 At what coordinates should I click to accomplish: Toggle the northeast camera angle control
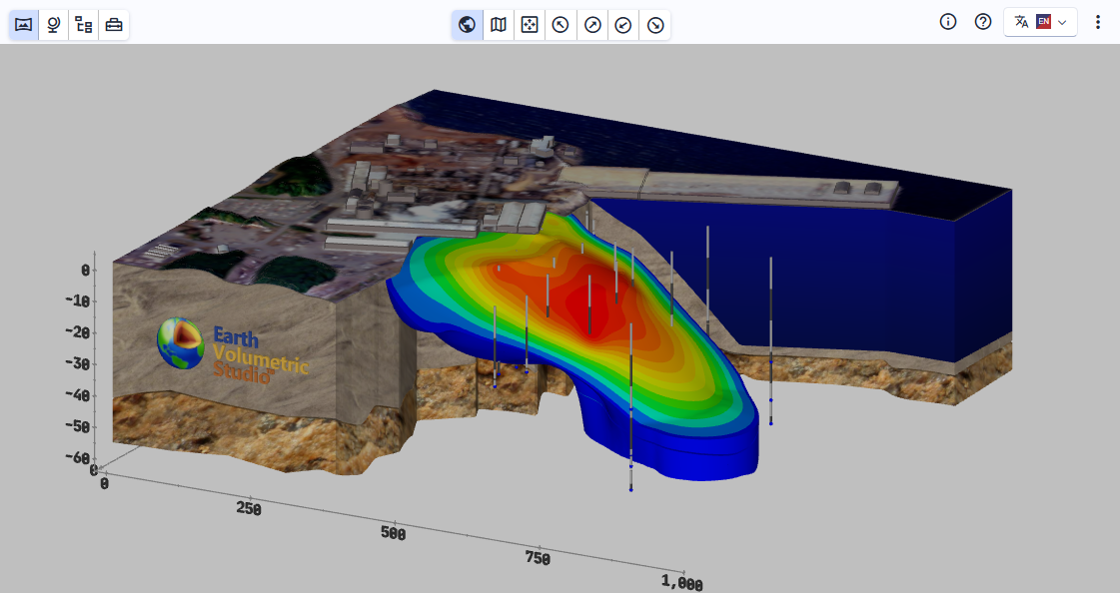pos(591,25)
